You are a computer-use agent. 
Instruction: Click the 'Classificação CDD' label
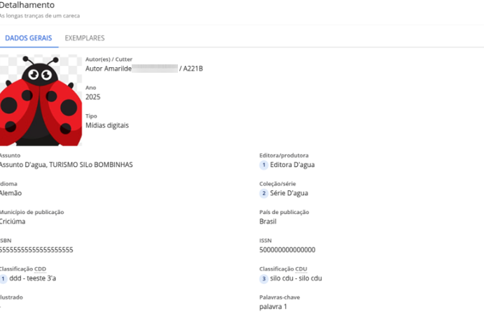click(23, 269)
